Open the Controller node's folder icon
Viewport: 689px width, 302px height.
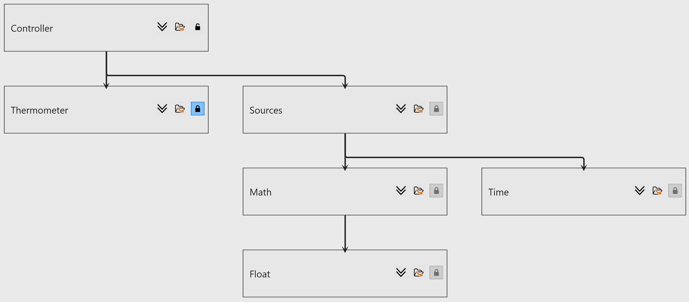pos(180,27)
